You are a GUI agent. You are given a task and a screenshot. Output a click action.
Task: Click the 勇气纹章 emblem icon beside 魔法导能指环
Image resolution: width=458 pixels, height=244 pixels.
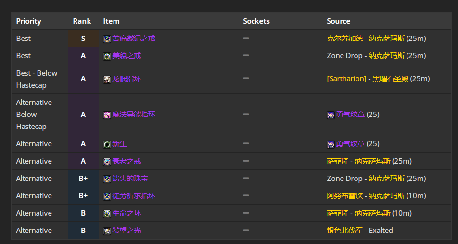pyautogui.click(x=331, y=115)
